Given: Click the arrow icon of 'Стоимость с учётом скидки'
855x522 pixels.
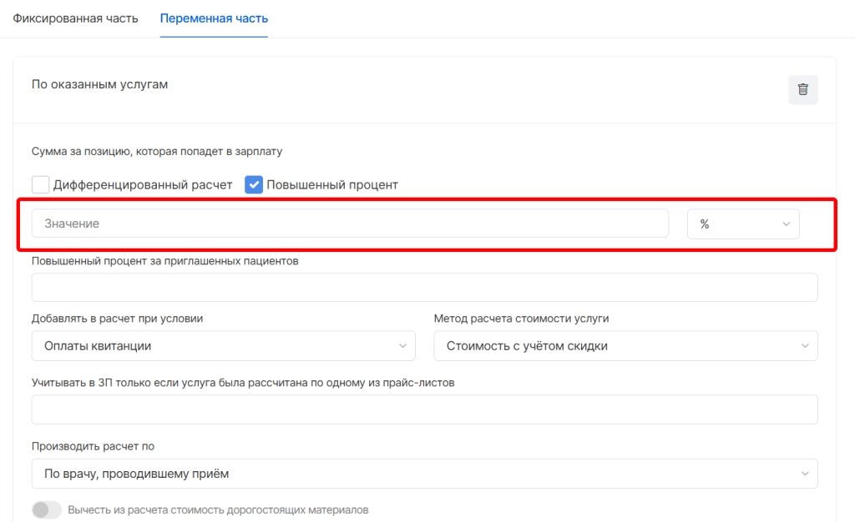Looking at the screenshot, I should (x=804, y=346).
